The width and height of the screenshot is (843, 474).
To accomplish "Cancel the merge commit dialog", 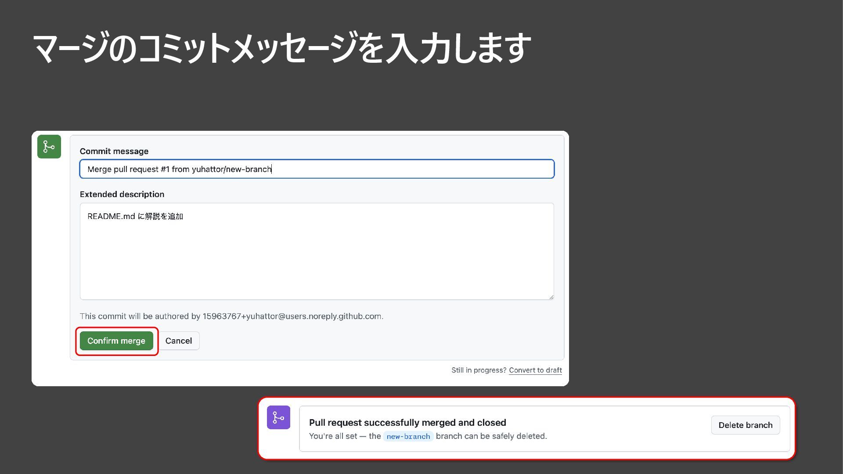I will pos(178,341).
